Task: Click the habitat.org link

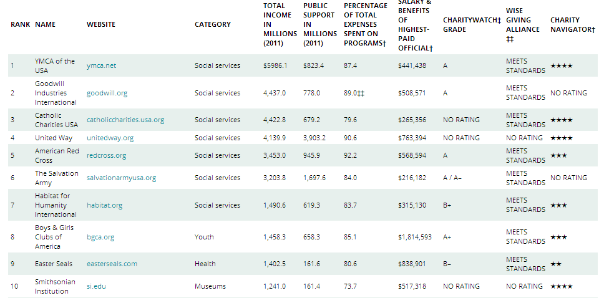Action: point(104,205)
